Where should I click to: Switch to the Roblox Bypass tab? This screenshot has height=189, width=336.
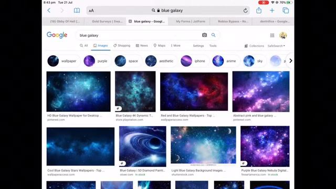coord(231,22)
